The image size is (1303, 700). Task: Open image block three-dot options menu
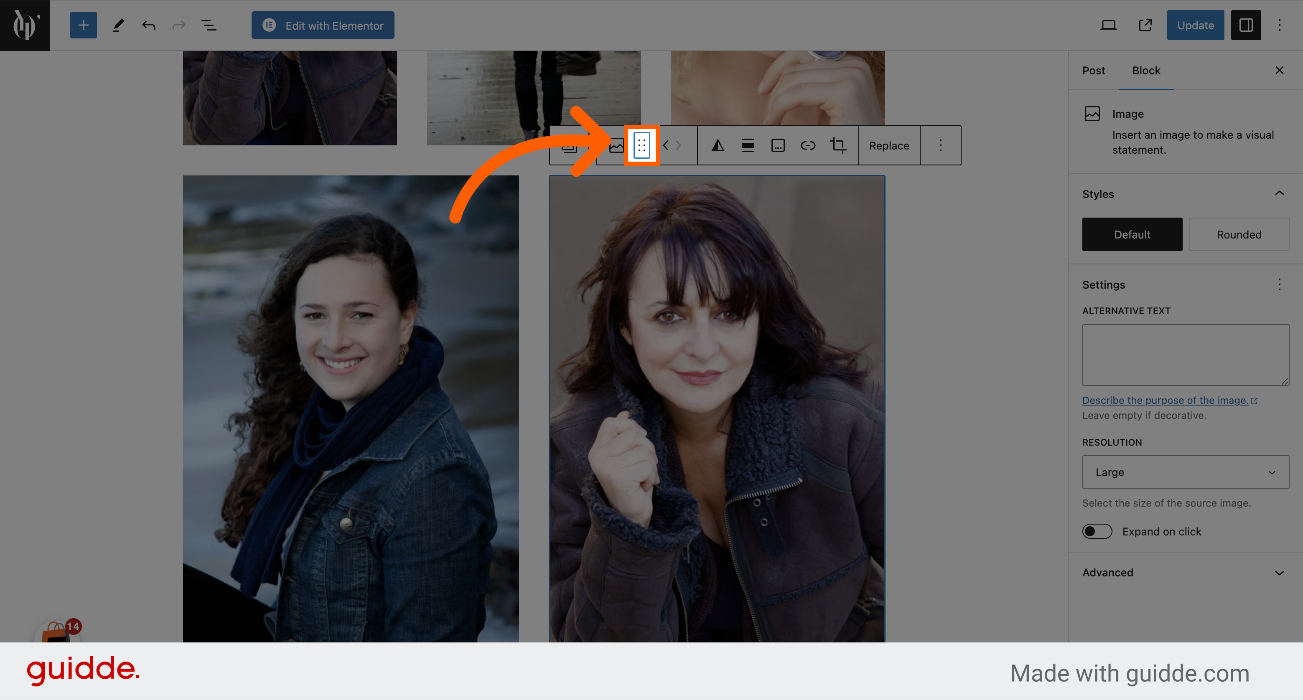(940, 146)
